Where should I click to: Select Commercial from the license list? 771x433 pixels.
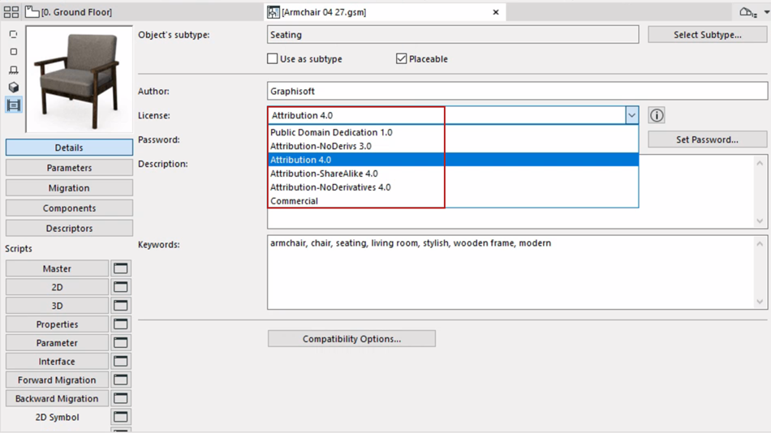(295, 201)
